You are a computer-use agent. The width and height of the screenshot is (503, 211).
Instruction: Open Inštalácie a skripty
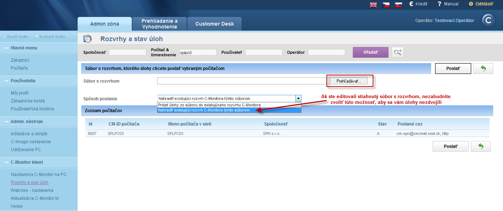click(29, 134)
